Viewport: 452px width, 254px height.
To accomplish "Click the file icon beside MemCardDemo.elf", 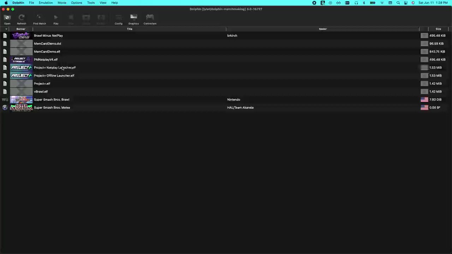I will (5, 52).
